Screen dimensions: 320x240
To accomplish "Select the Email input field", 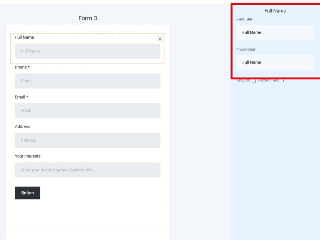I will click(87, 111).
